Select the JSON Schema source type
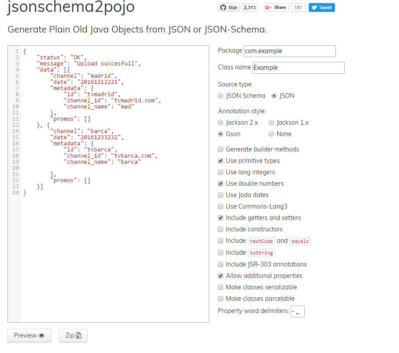The height and width of the screenshot is (353, 399). click(221, 96)
